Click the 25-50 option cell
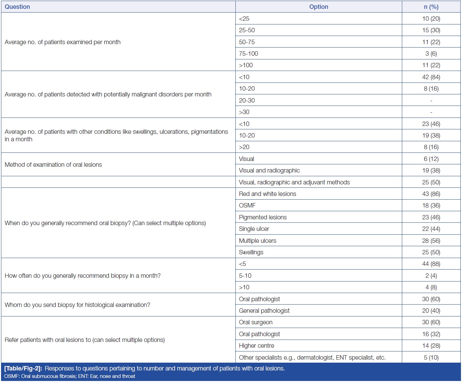Viewport: 462px width, 382px height. pyautogui.click(x=247, y=30)
